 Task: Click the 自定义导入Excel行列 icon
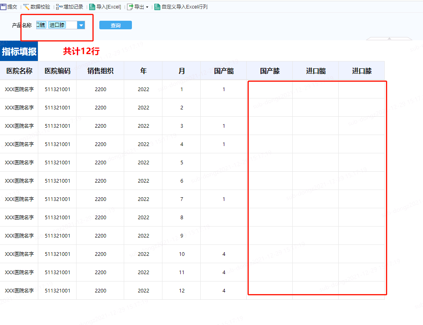pyautogui.click(x=158, y=7)
